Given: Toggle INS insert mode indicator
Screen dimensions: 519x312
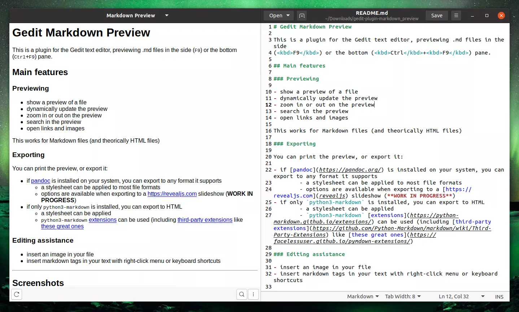Looking at the screenshot, I should [x=499, y=296].
